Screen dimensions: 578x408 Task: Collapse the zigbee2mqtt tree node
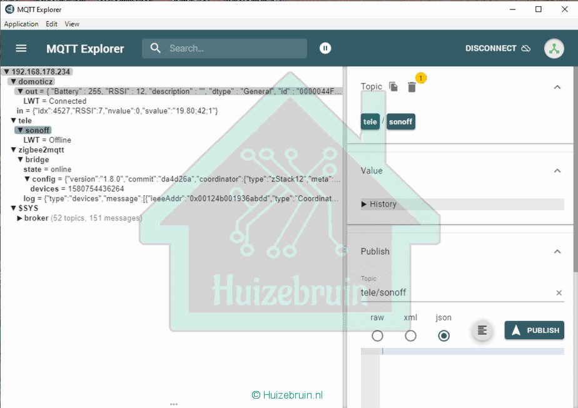[13, 150]
